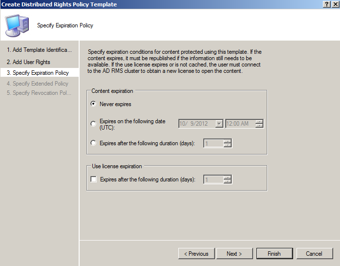
Task: Choose Expires after the following duration radio
Action: pos(93,143)
